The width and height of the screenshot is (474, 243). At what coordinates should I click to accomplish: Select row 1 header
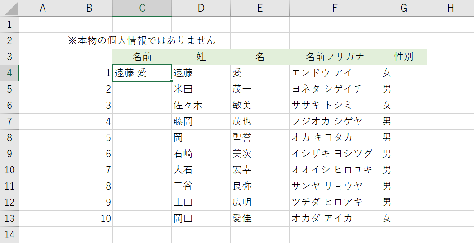[x=9, y=24]
